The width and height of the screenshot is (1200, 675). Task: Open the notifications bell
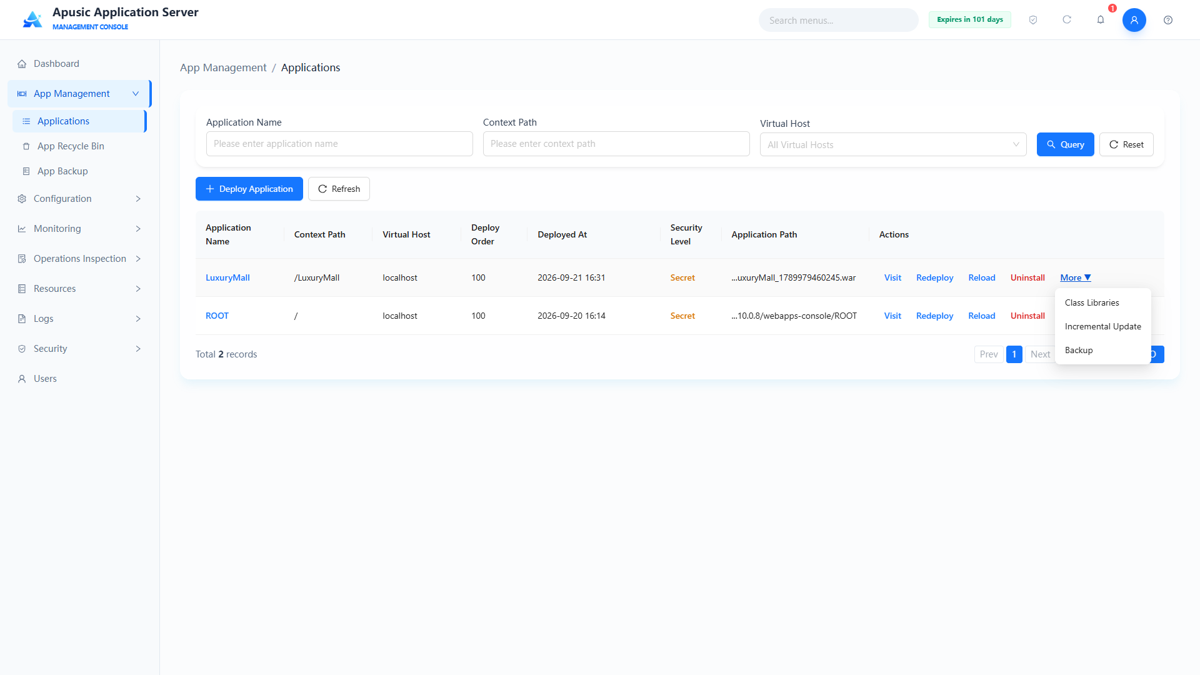click(1101, 20)
